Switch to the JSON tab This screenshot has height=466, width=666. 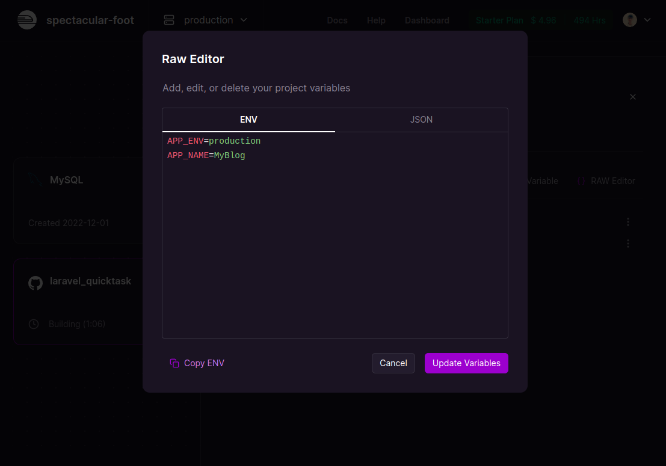(421, 120)
